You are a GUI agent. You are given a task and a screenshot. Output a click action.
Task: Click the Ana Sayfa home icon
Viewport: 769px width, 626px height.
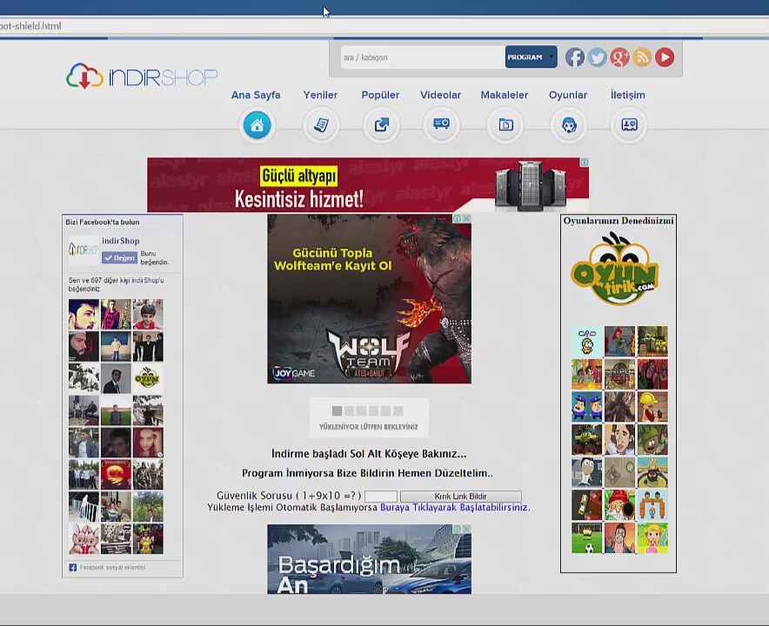click(x=257, y=125)
